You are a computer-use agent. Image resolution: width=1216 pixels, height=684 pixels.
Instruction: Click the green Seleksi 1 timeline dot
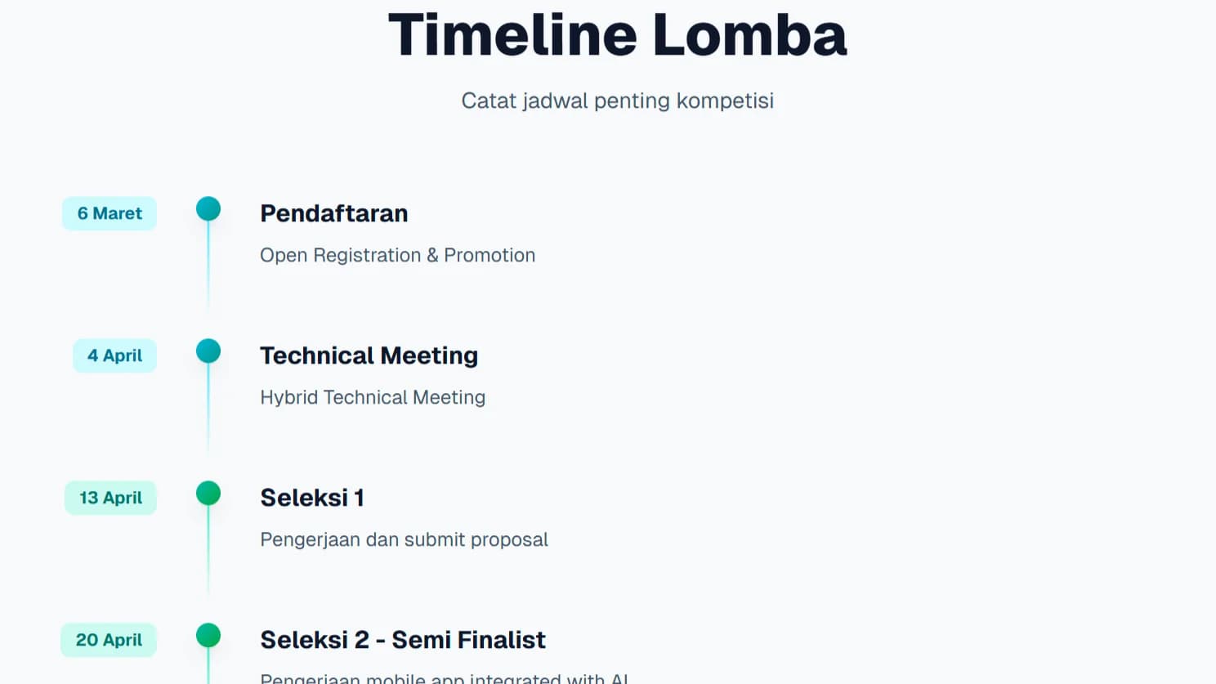click(208, 494)
